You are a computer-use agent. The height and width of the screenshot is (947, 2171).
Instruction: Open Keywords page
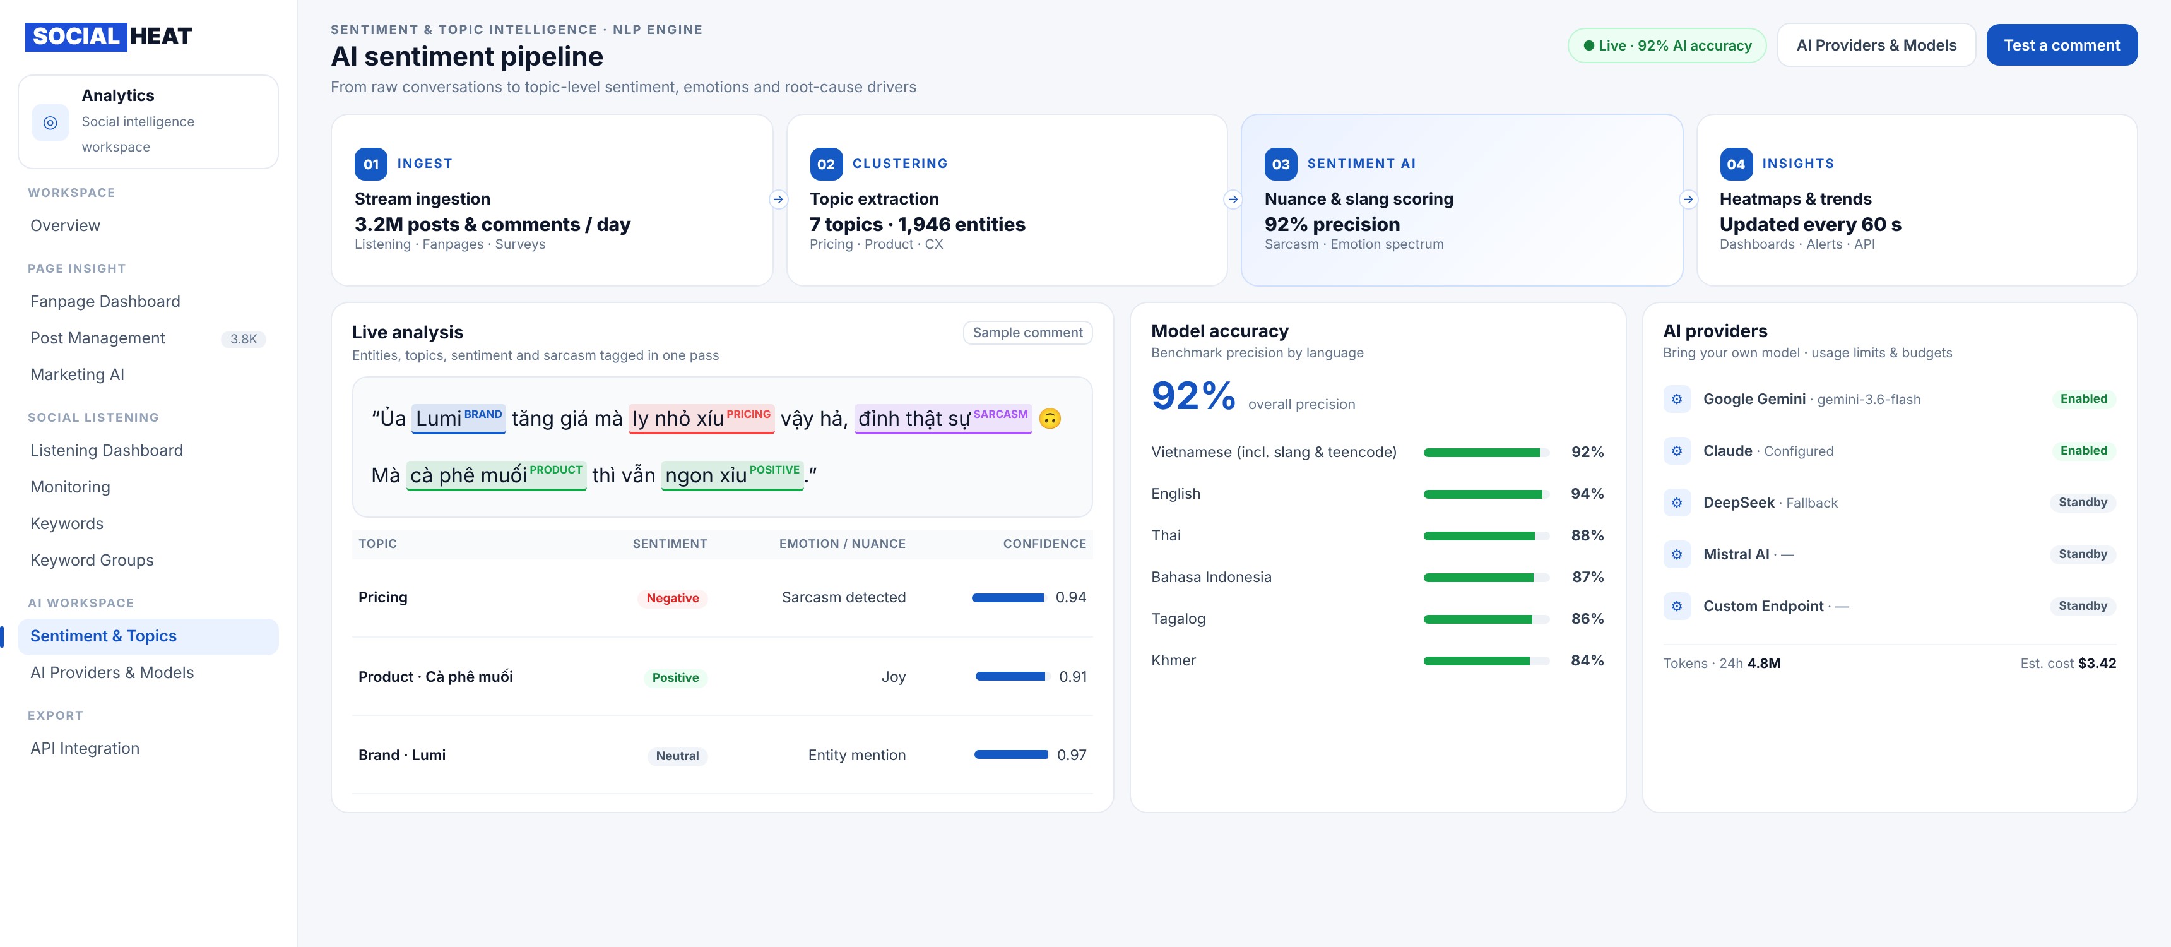[x=148, y=523]
